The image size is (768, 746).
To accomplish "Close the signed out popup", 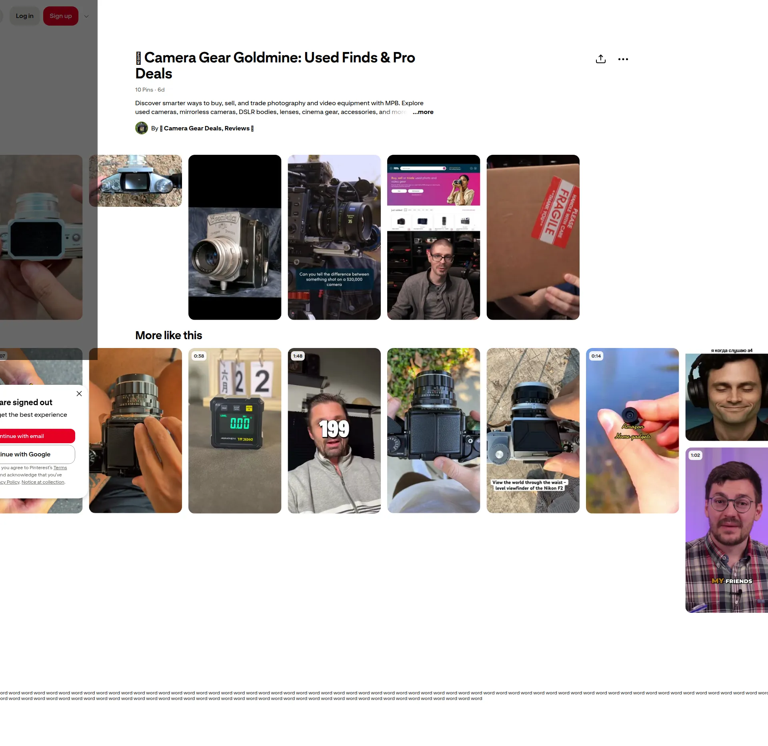I will 79,394.
